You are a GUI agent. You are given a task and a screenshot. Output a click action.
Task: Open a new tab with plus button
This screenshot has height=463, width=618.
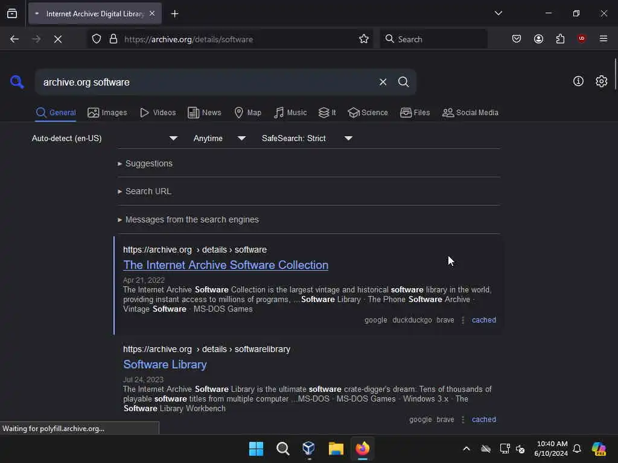[174, 14]
